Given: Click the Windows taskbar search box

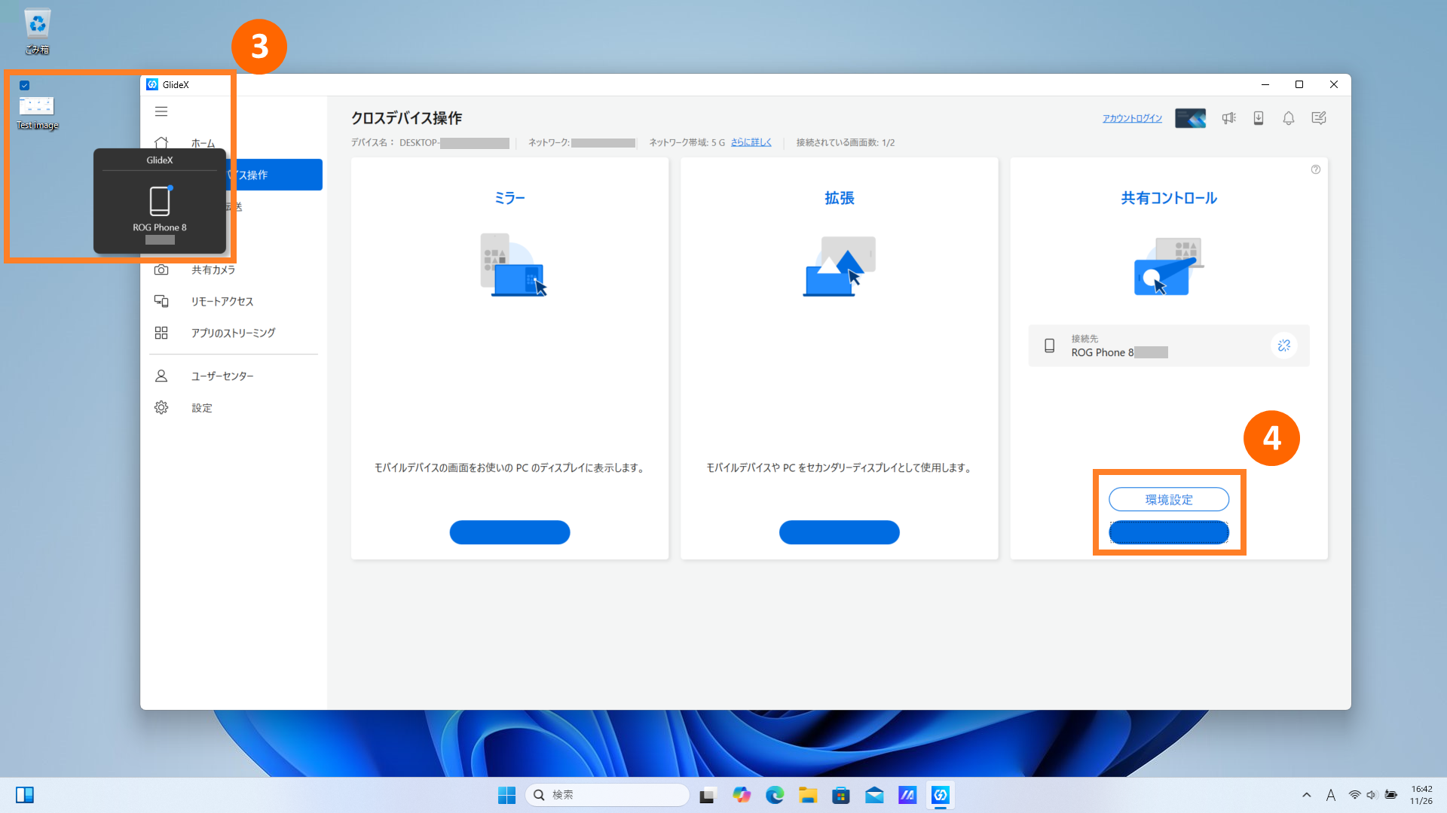Looking at the screenshot, I should [607, 795].
